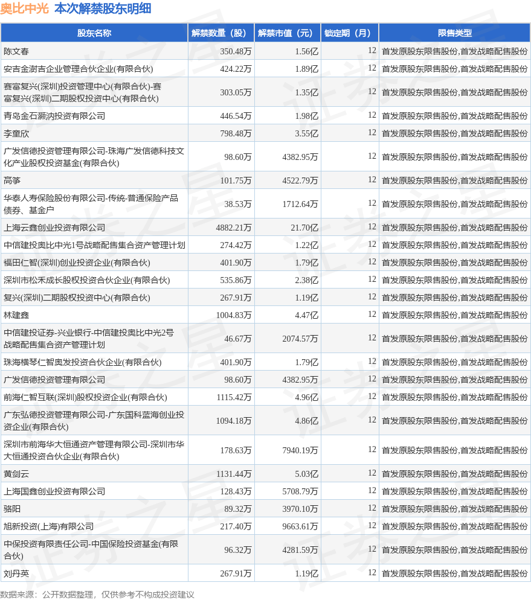The image size is (531, 600).
Task: Select shareholder name 李童欣
Action: coord(16,133)
